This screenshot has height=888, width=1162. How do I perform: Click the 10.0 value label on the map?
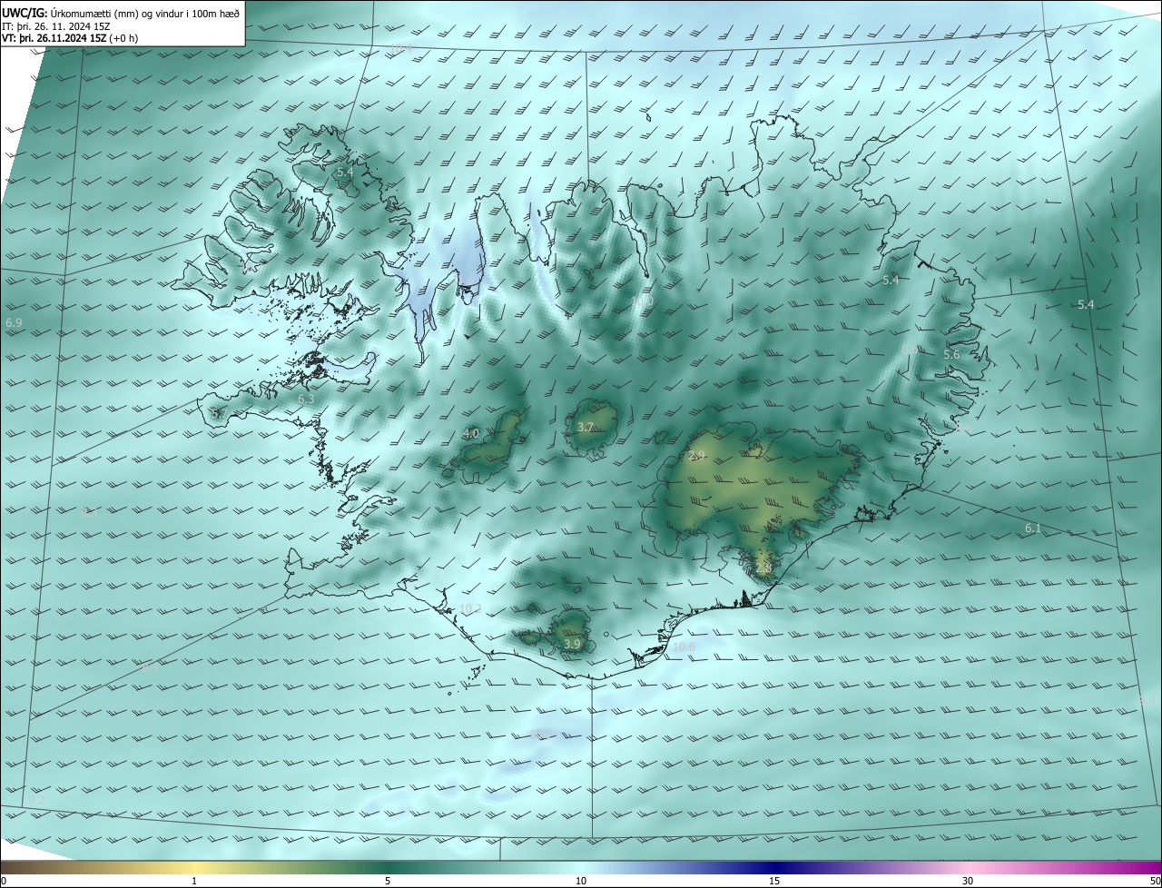[642, 301]
